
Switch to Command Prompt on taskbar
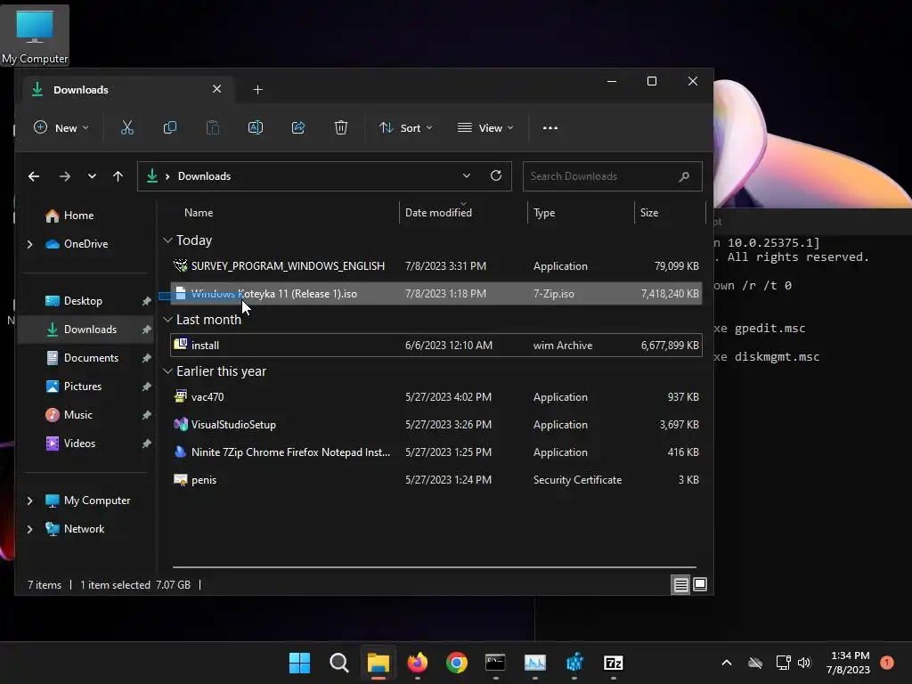(495, 663)
